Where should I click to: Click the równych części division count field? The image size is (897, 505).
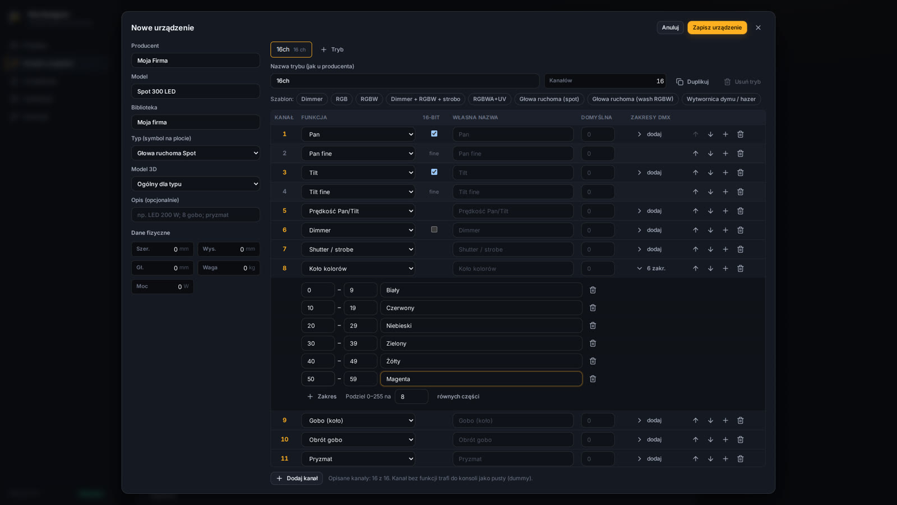click(x=411, y=397)
